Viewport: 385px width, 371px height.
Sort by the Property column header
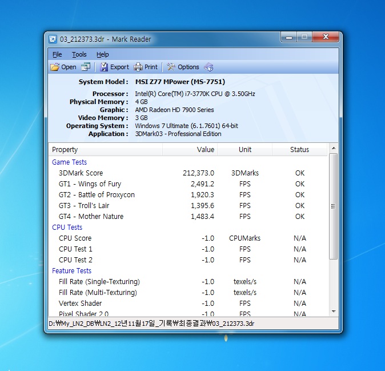105,149
